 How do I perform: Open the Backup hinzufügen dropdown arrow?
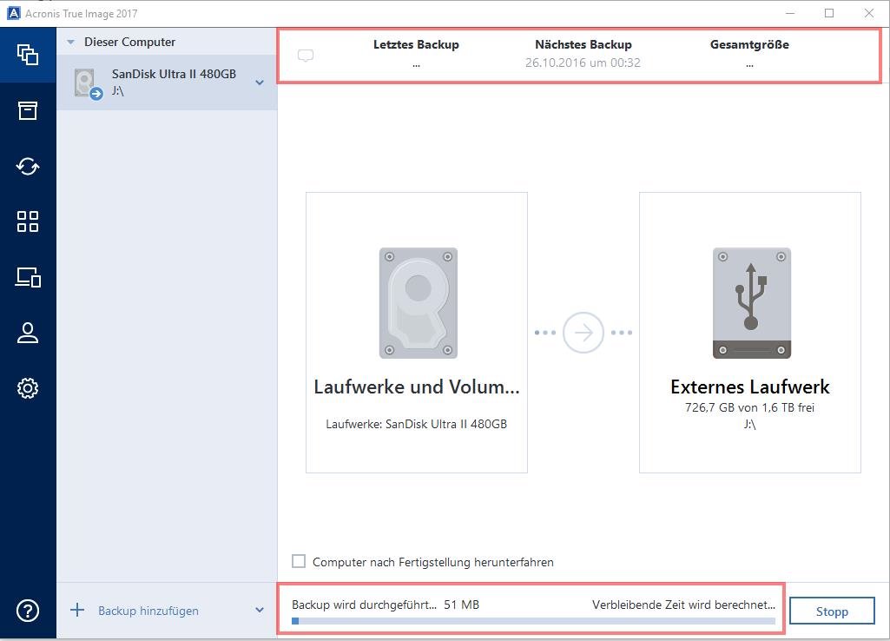260,611
